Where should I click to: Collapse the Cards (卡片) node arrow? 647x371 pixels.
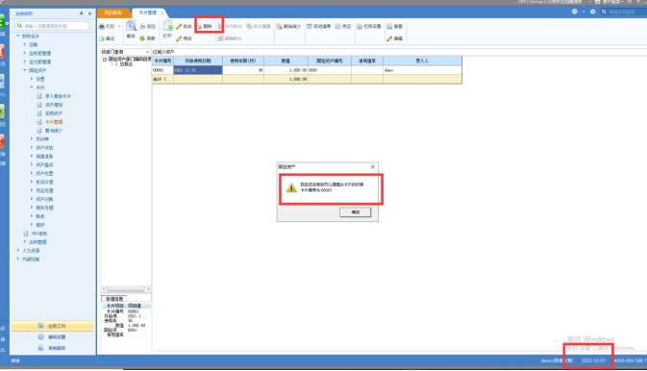point(32,87)
